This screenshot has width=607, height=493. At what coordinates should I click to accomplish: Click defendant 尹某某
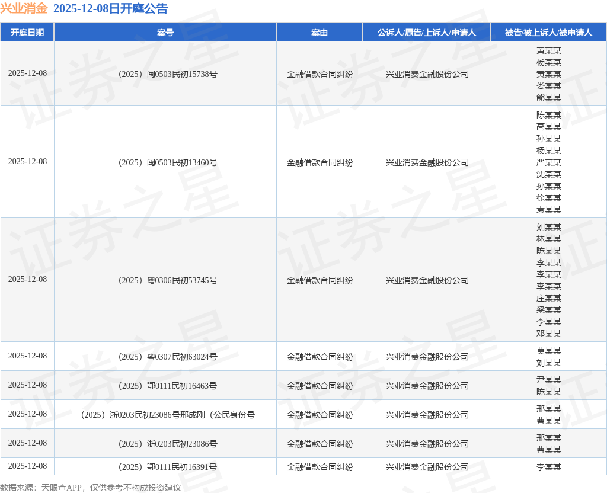point(548,380)
